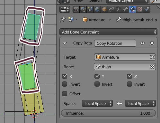
Task: Open the target Local Space dropdown
Action: (x=97, y=103)
